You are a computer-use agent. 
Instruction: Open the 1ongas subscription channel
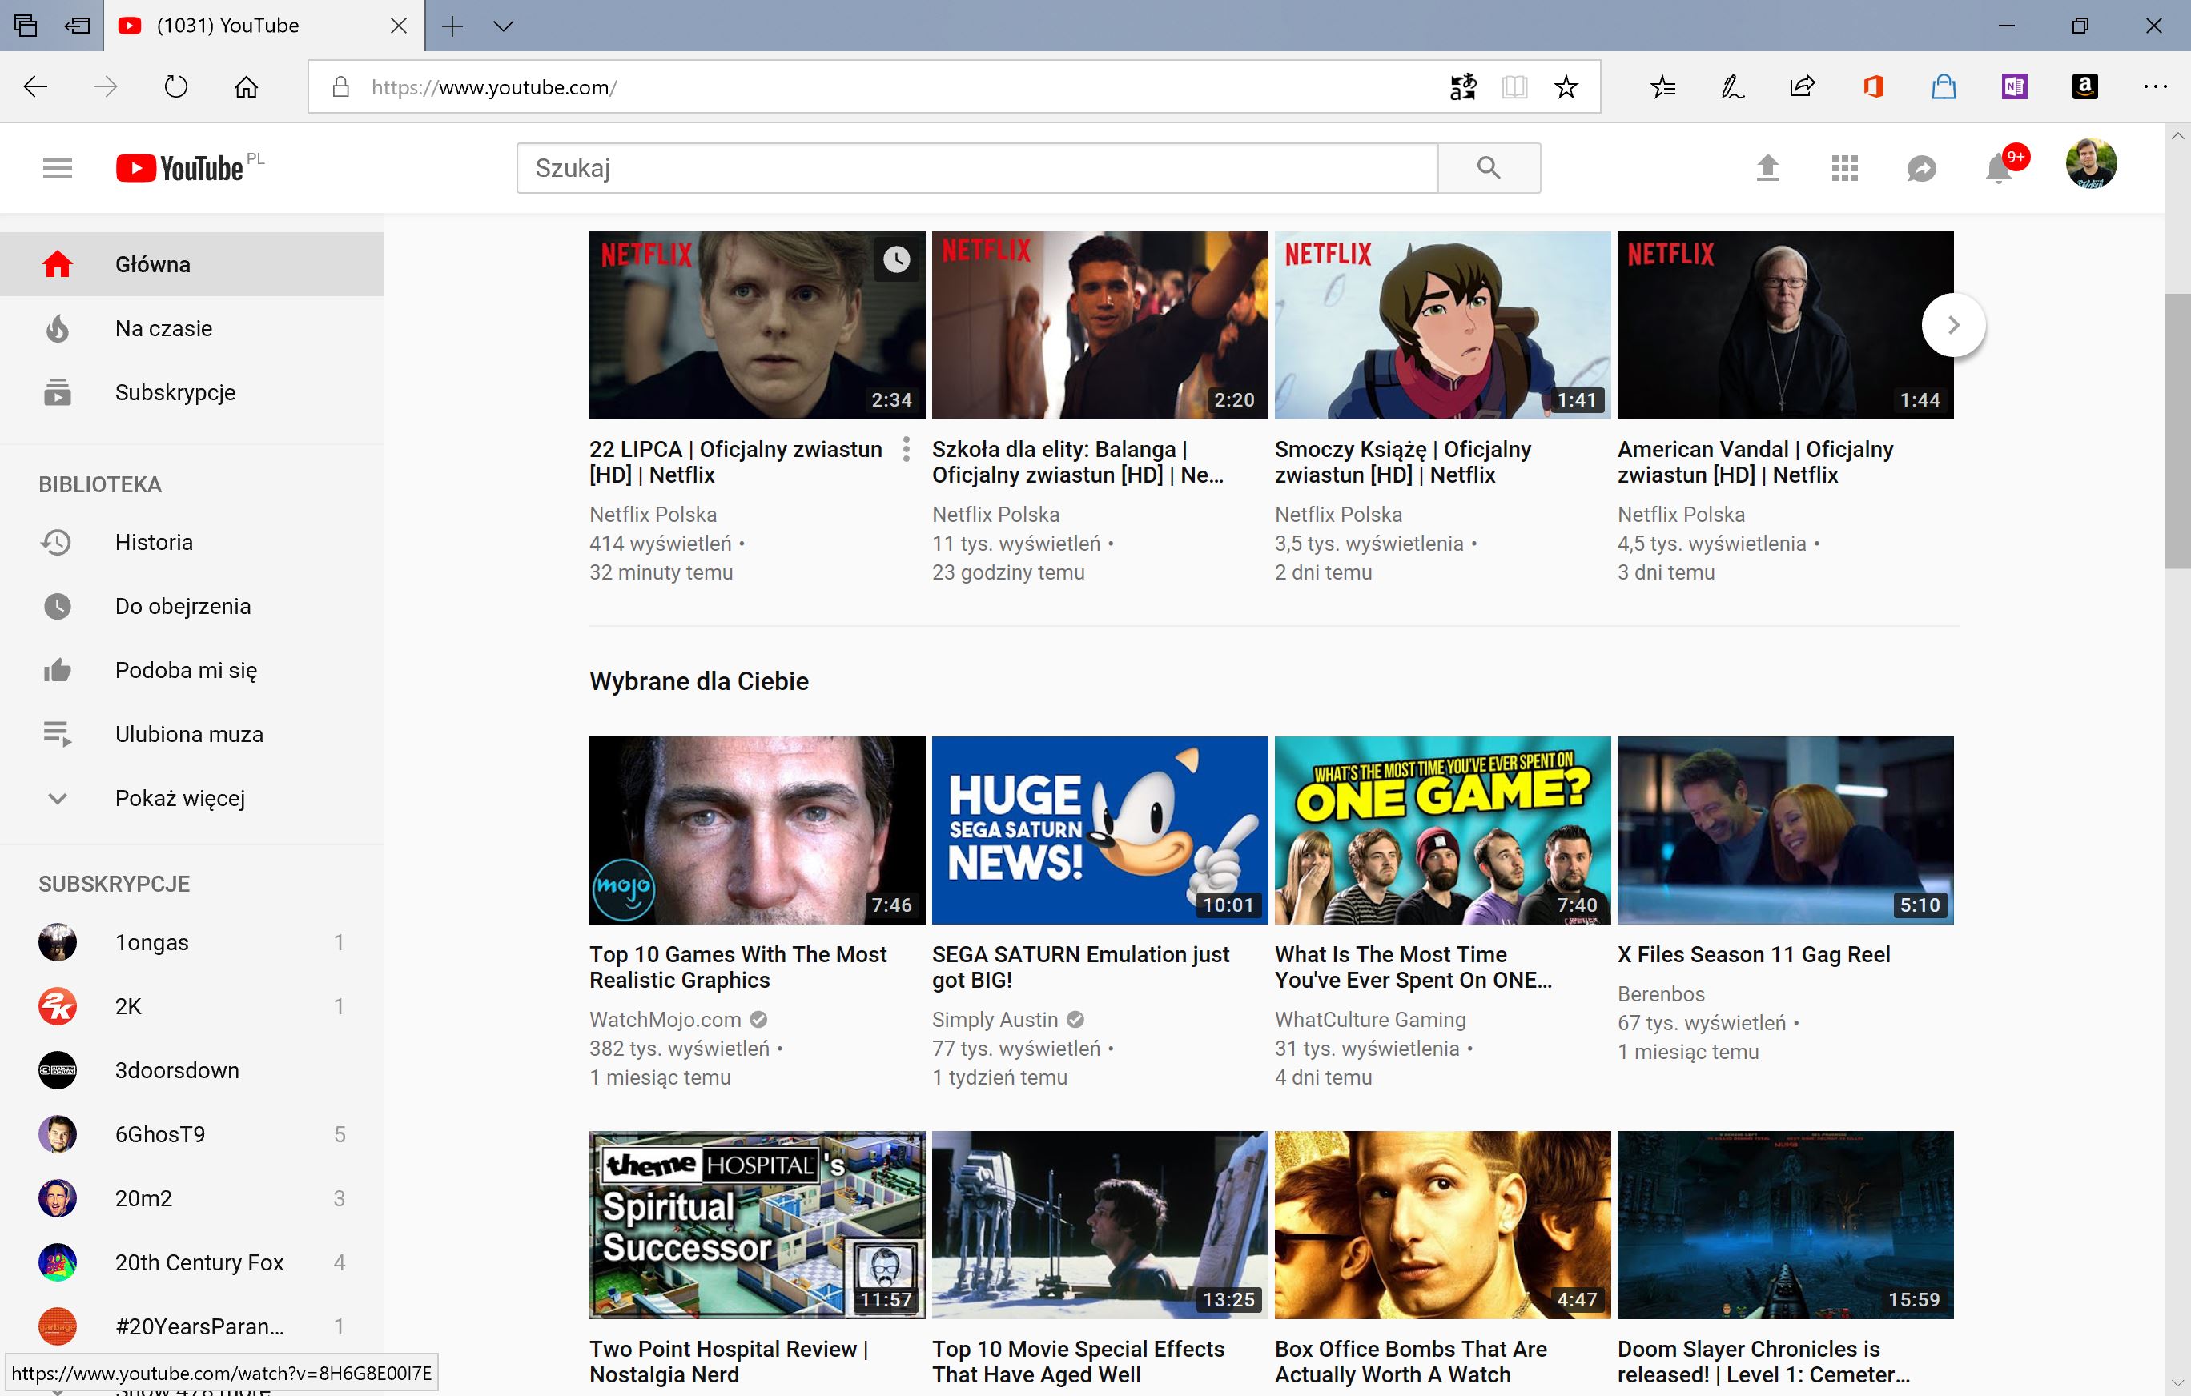tap(192, 943)
